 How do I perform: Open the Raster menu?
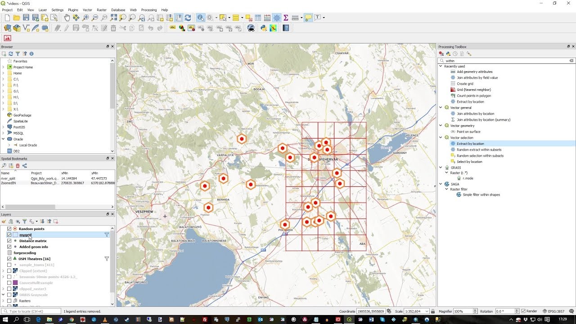point(102,9)
